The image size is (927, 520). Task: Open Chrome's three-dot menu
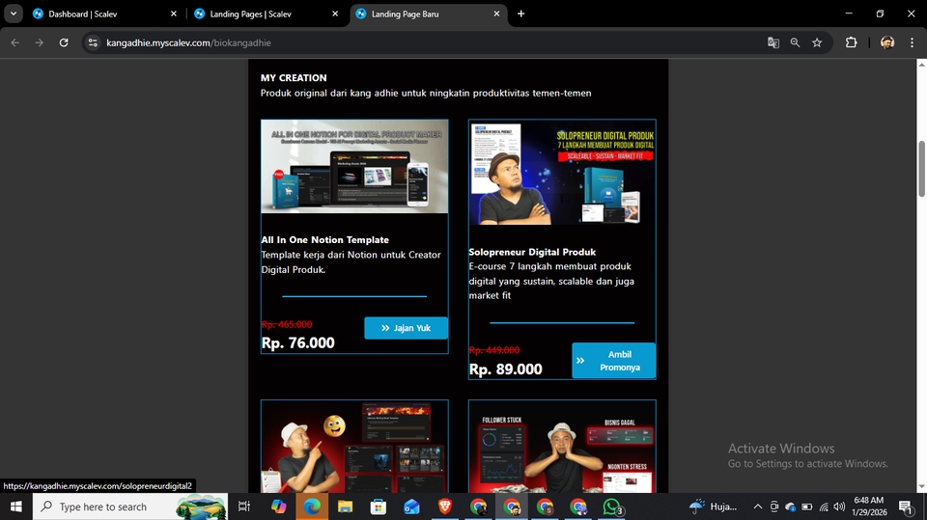[x=912, y=42]
